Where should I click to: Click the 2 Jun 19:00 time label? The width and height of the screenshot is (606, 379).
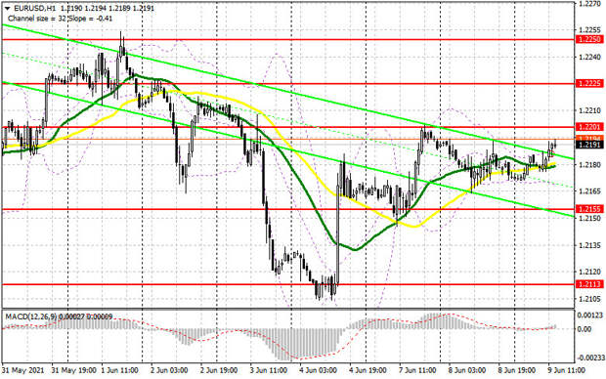coord(219,370)
